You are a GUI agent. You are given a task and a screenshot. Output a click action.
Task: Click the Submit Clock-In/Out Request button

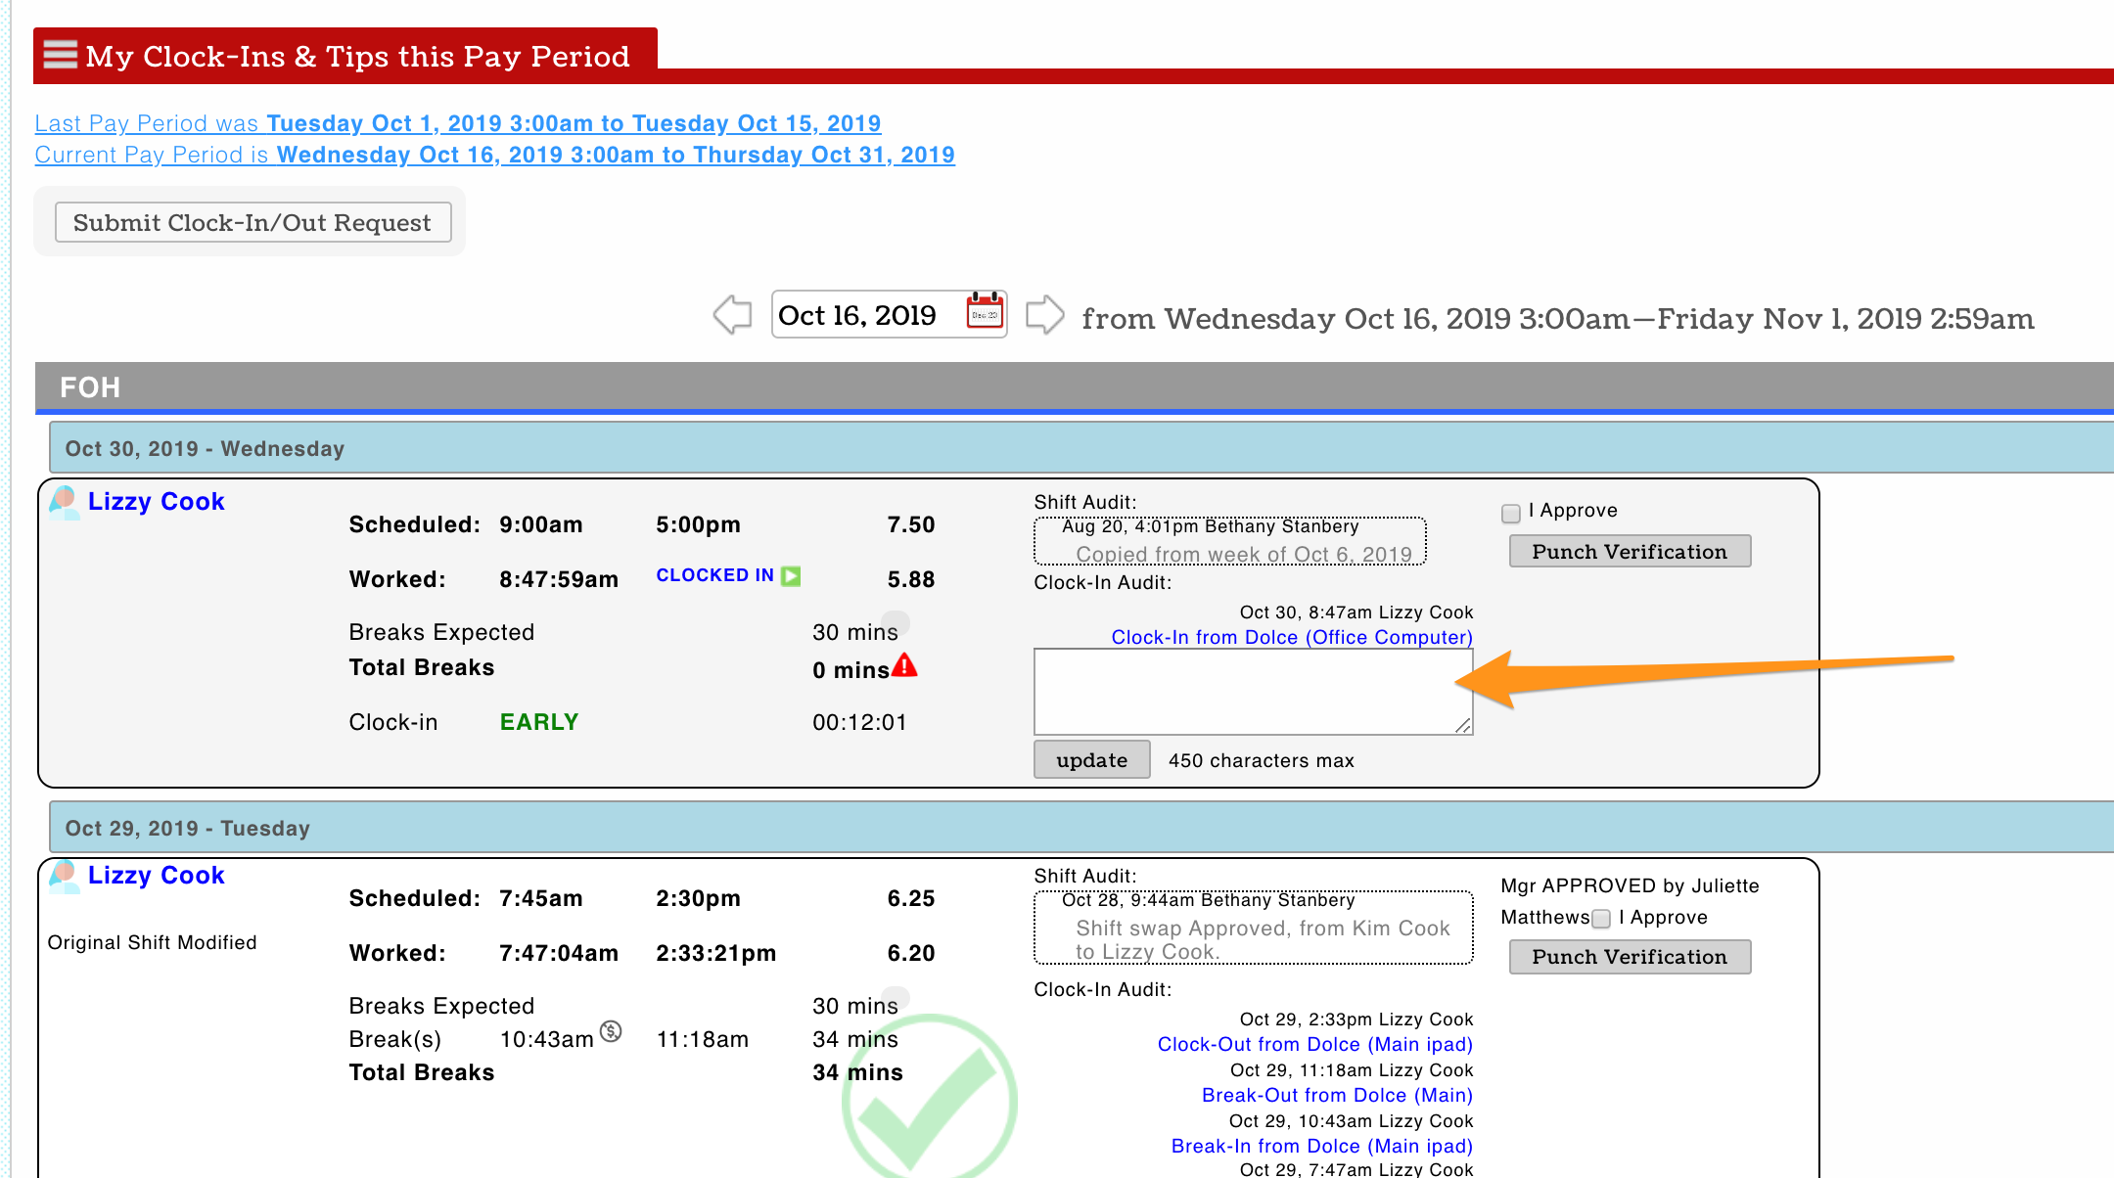coord(253,222)
